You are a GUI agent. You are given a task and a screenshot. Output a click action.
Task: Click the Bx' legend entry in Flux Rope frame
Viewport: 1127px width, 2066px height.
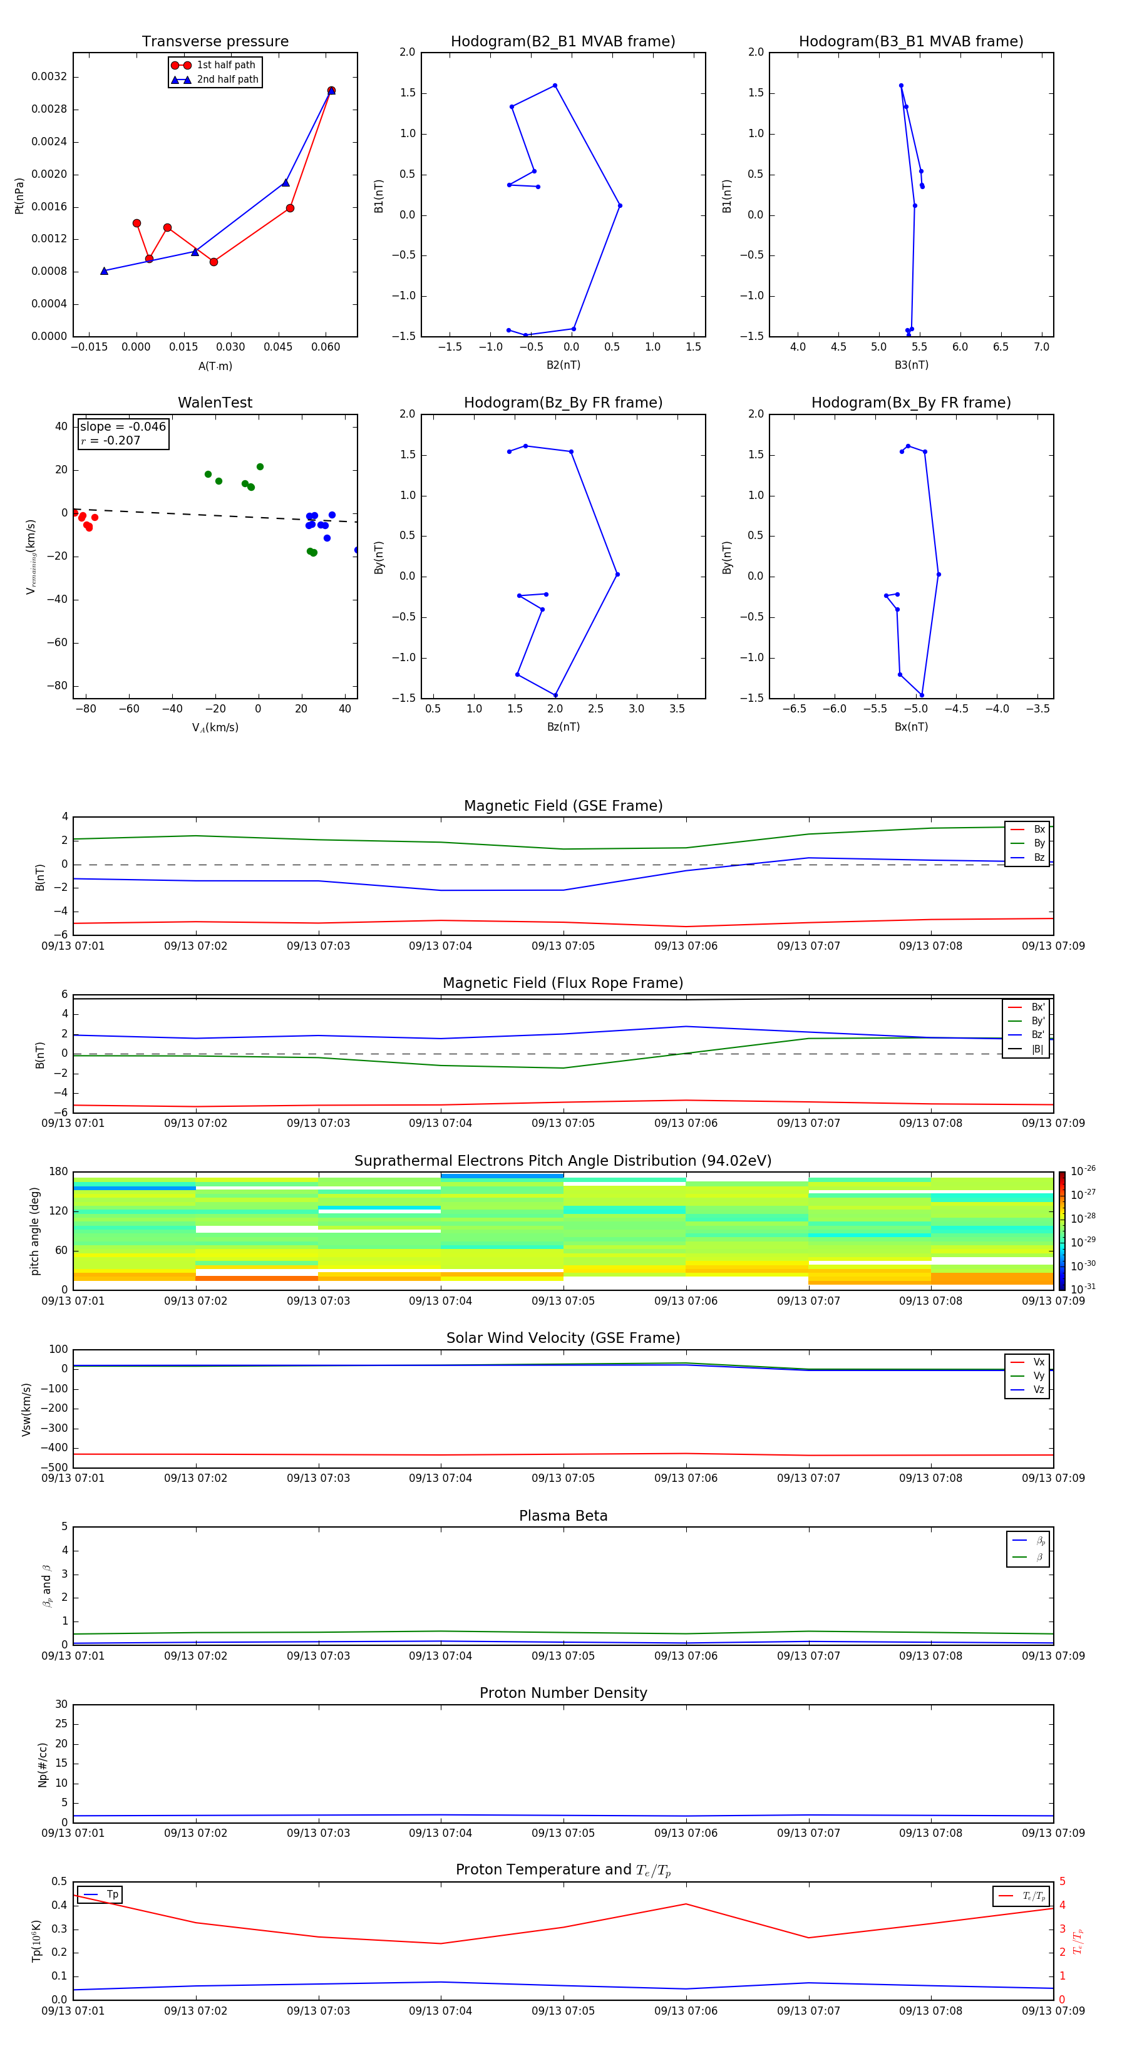click(x=1026, y=1007)
